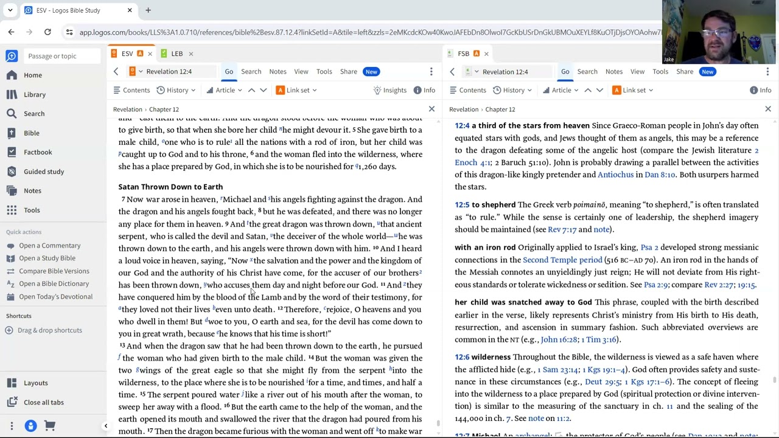Open the ESV resource icon dropdown

pos(136,72)
